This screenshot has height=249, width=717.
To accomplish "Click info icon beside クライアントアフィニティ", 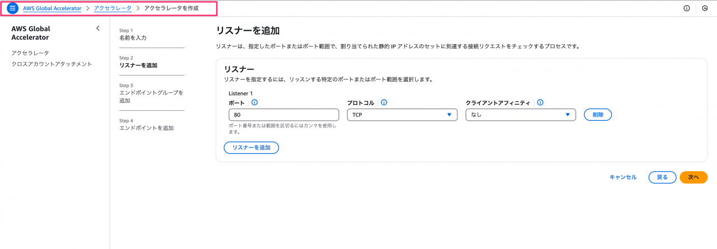I will pyautogui.click(x=541, y=102).
